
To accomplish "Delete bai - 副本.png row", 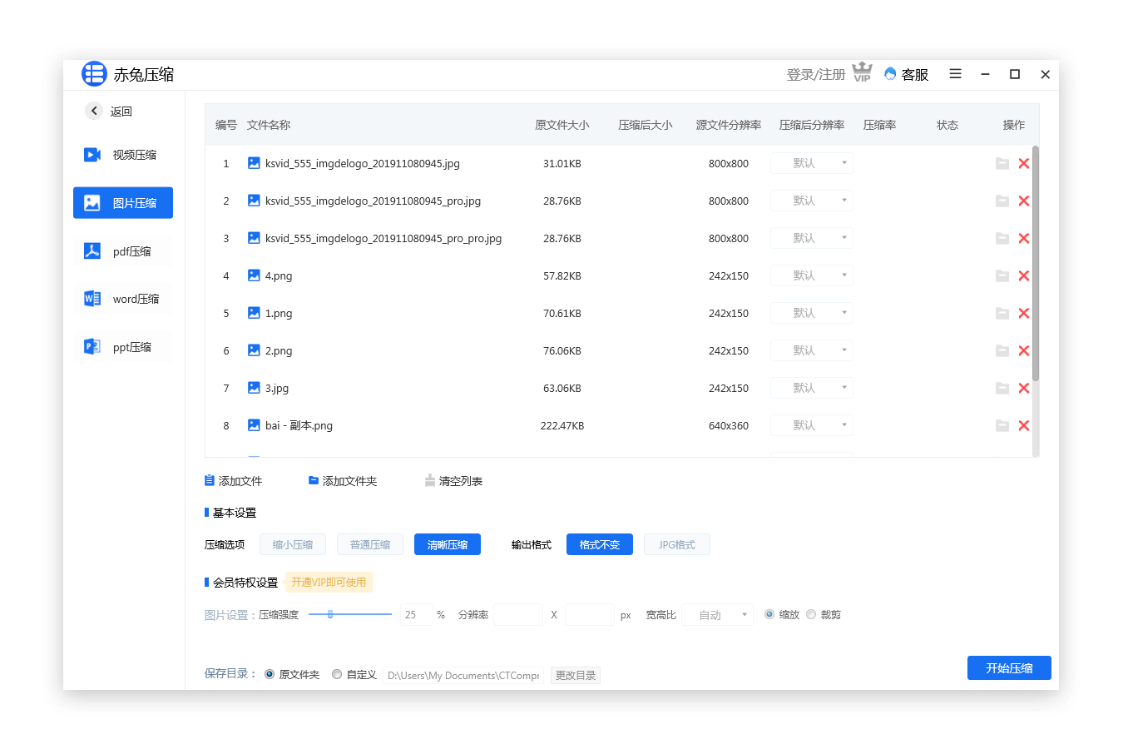I will click(x=1024, y=426).
